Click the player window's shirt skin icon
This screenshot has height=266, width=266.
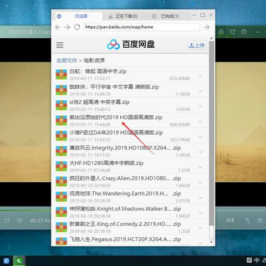coord(232,32)
